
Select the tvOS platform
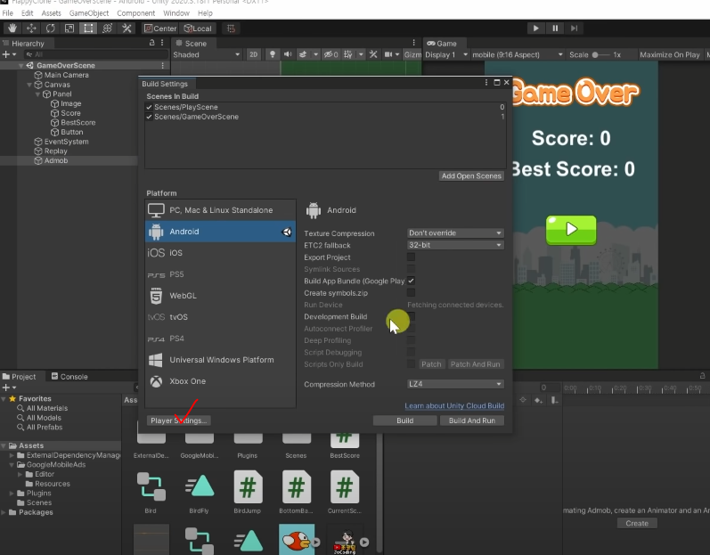[220, 317]
